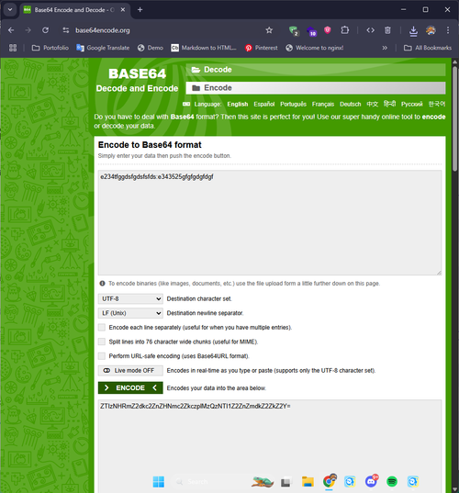
Task: Go back with the browser back arrow
Action: 11,30
